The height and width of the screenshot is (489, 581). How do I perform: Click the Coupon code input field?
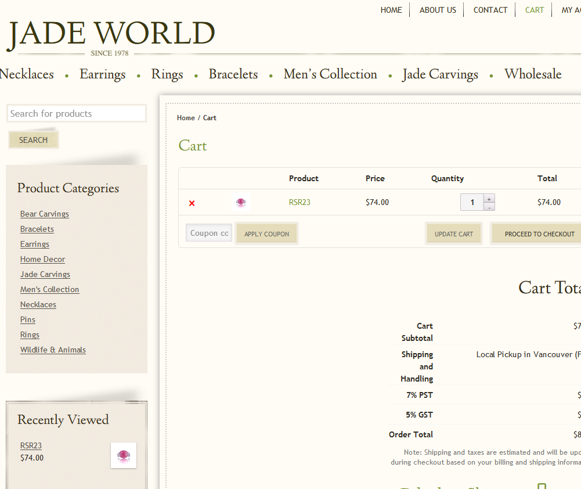tap(209, 233)
